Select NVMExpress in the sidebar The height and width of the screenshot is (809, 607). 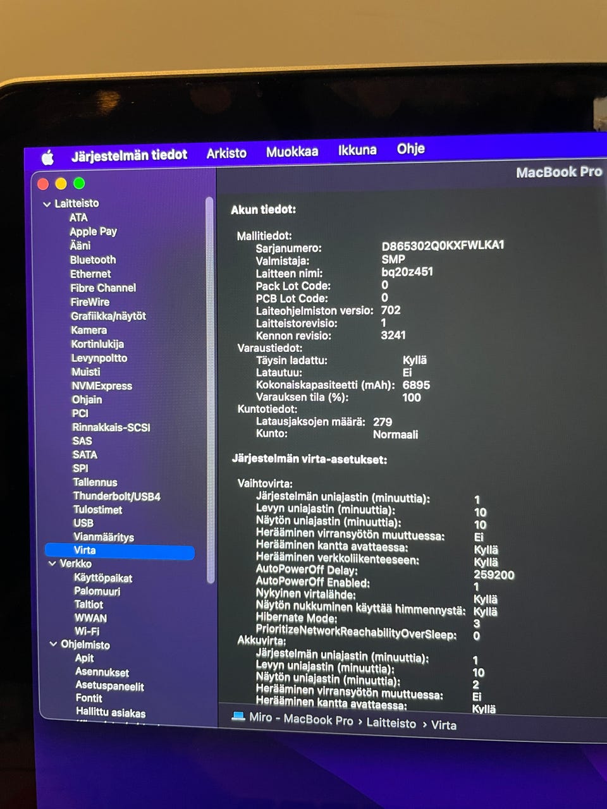tap(102, 386)
